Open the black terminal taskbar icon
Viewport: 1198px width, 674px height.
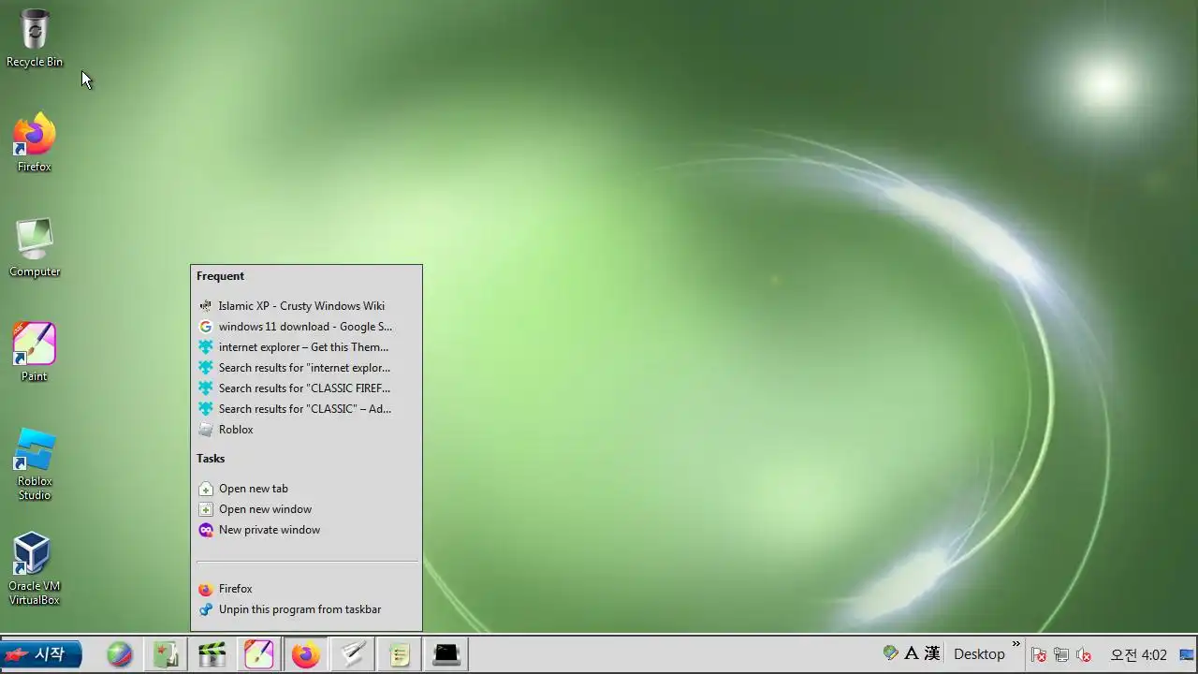(x=446, y=654)
